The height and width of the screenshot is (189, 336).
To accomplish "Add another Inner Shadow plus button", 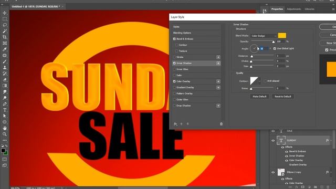I will pos(218,63).
